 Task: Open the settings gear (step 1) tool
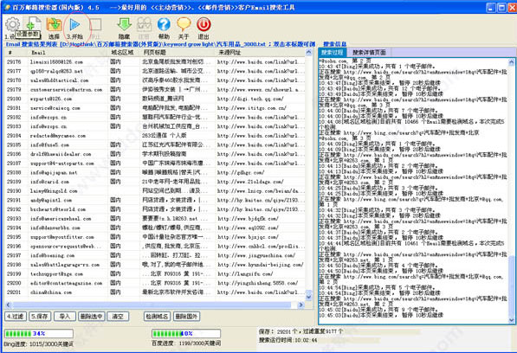(12, 25)
